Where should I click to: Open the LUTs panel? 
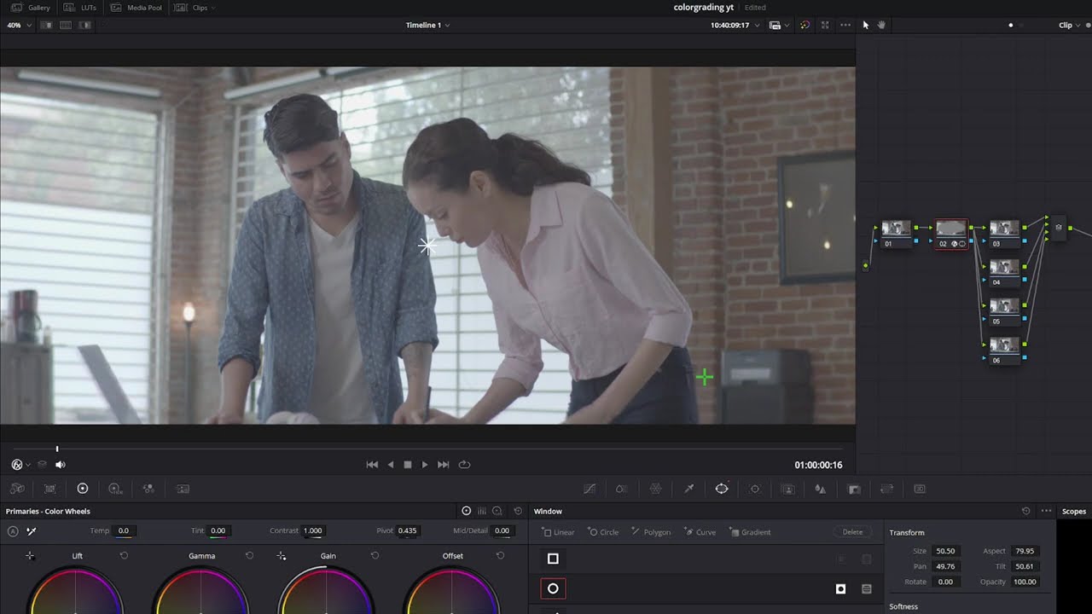click(x=81, y=8)
